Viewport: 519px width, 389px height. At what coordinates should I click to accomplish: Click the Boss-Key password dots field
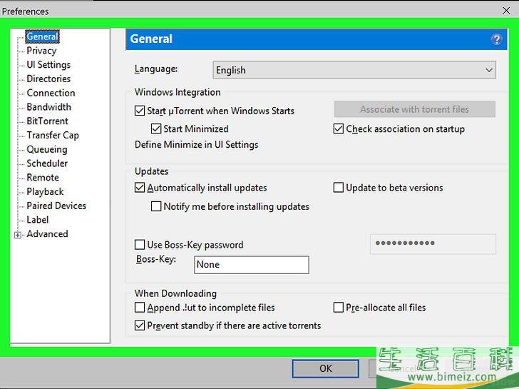(x=433, y=244)
